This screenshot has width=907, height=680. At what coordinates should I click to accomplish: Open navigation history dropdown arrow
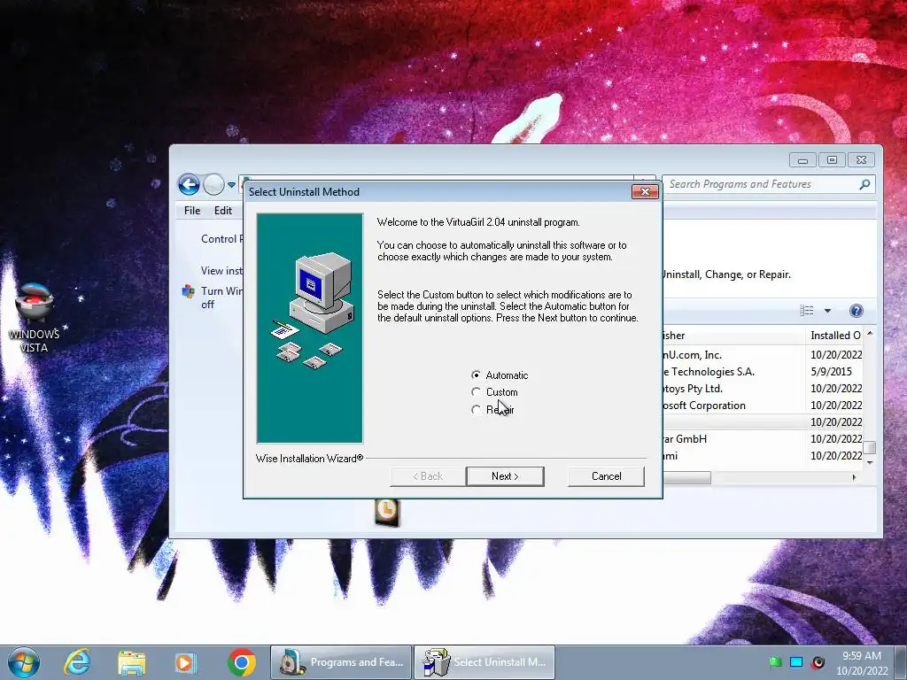pyautogui.click(x=231, y=185)
